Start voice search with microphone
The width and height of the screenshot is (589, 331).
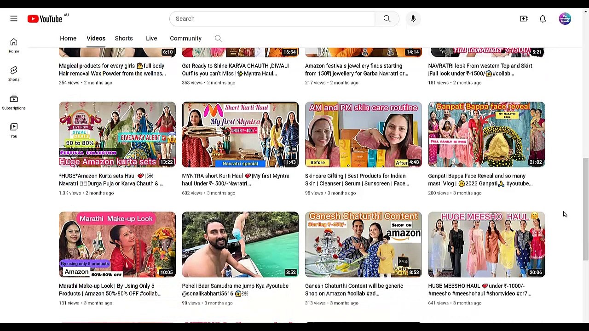(413, 19)
